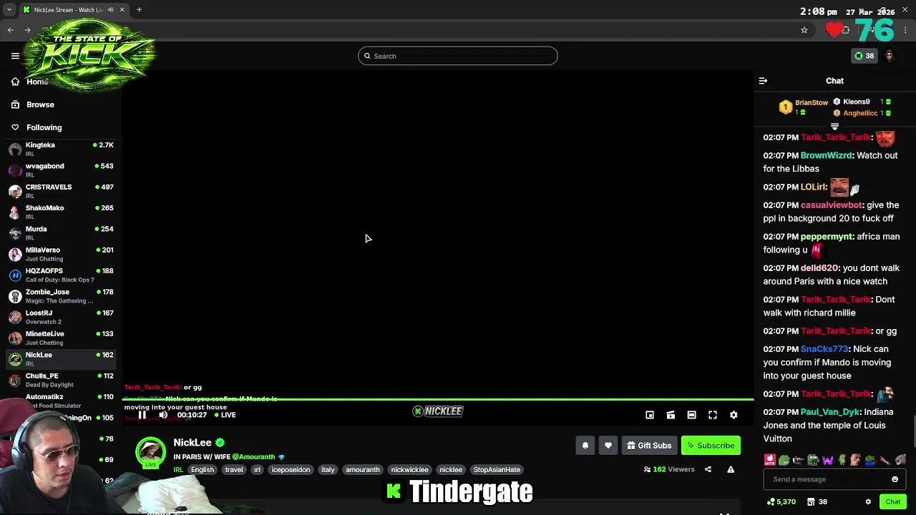Insert the purple W emote
The width and height of the screenshot is (916, 515).
pos(828,460)
